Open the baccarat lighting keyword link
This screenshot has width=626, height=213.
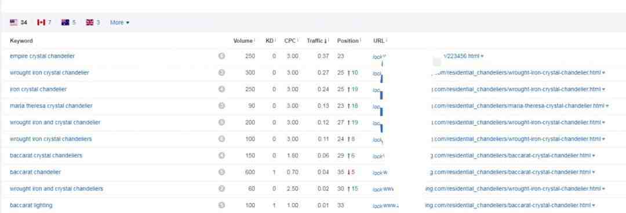31,205
